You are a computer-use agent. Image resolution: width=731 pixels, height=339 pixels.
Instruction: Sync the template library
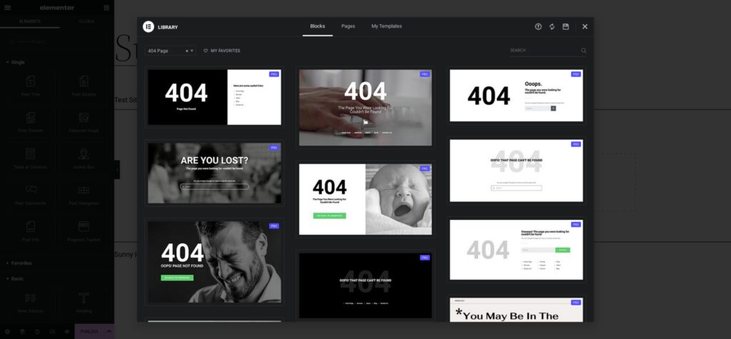552,27
